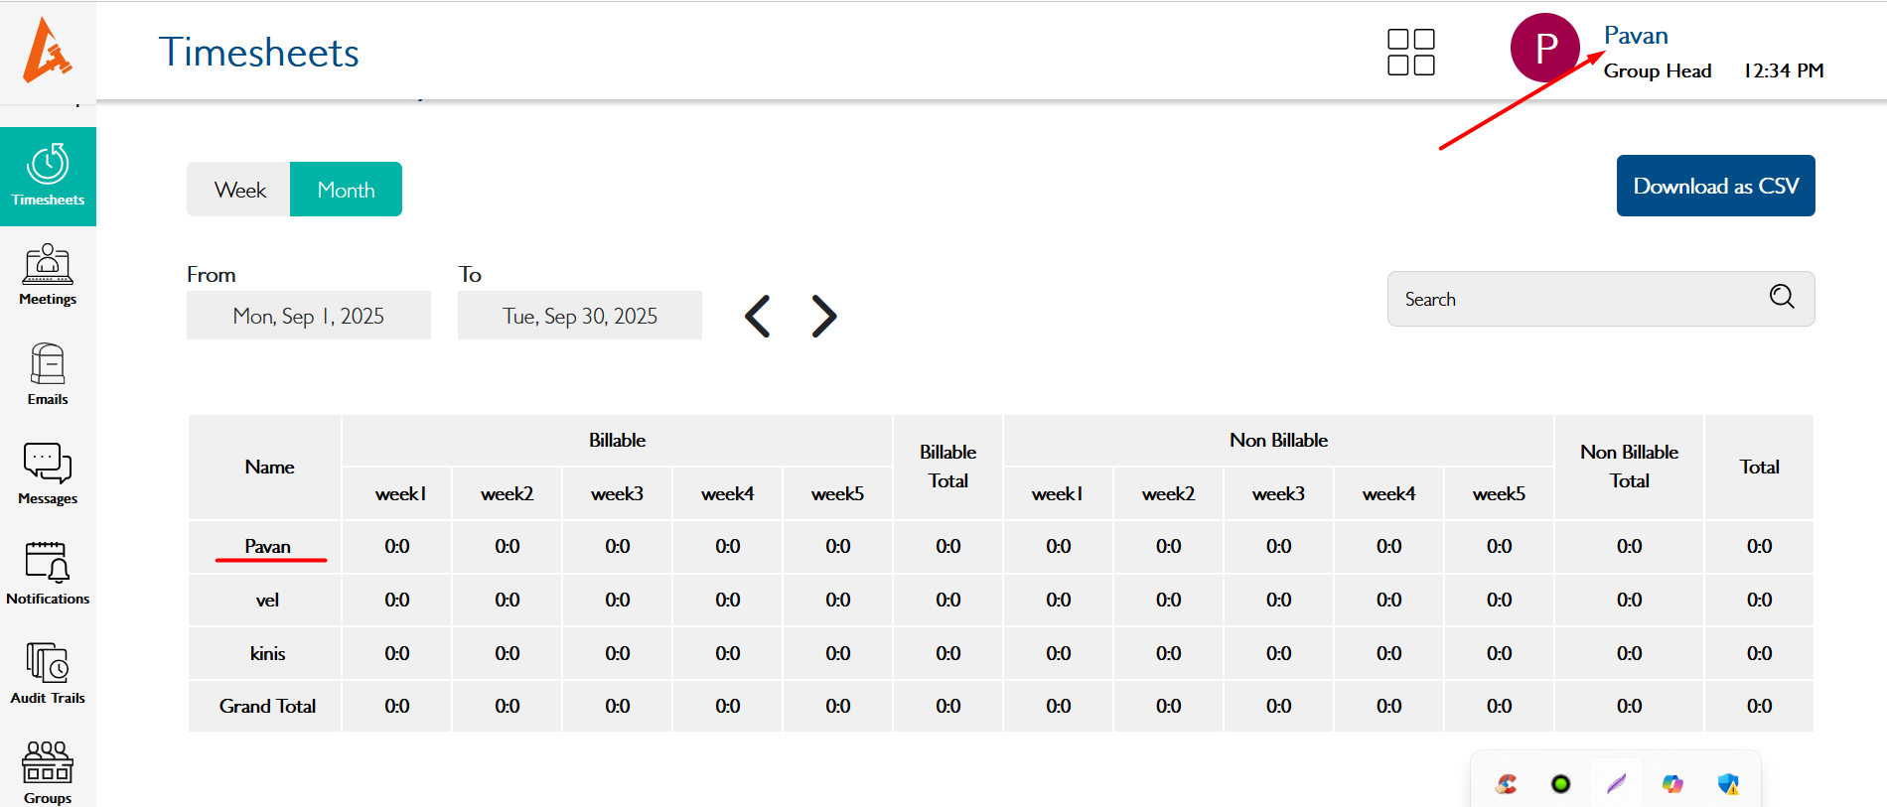Advance to next month with right chevron
This screenshot has width=1887, height=807.
click(823, 317)
